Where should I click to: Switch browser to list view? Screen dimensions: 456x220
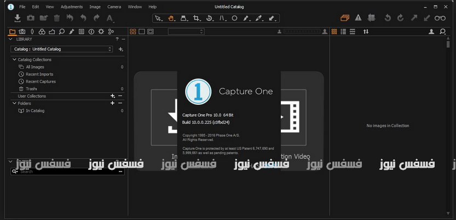[343, 32]
